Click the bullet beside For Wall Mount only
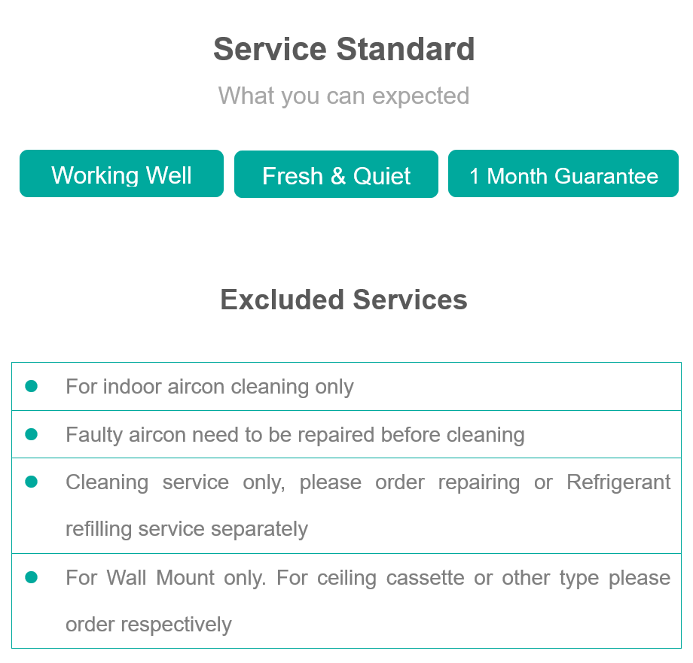Viewport: 693px width, 663px height. point(32,577)
